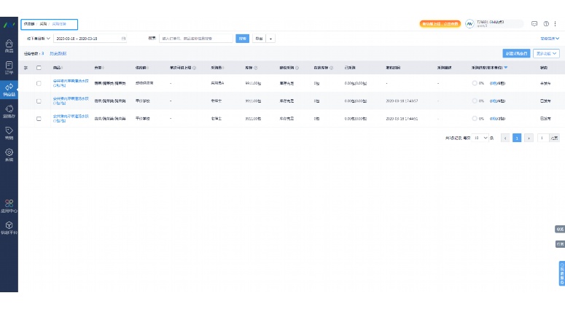Open product link in row timed 17:43:57
This screenshot has height=309, width=565.
pyautogui.click(x=71, y=101)
